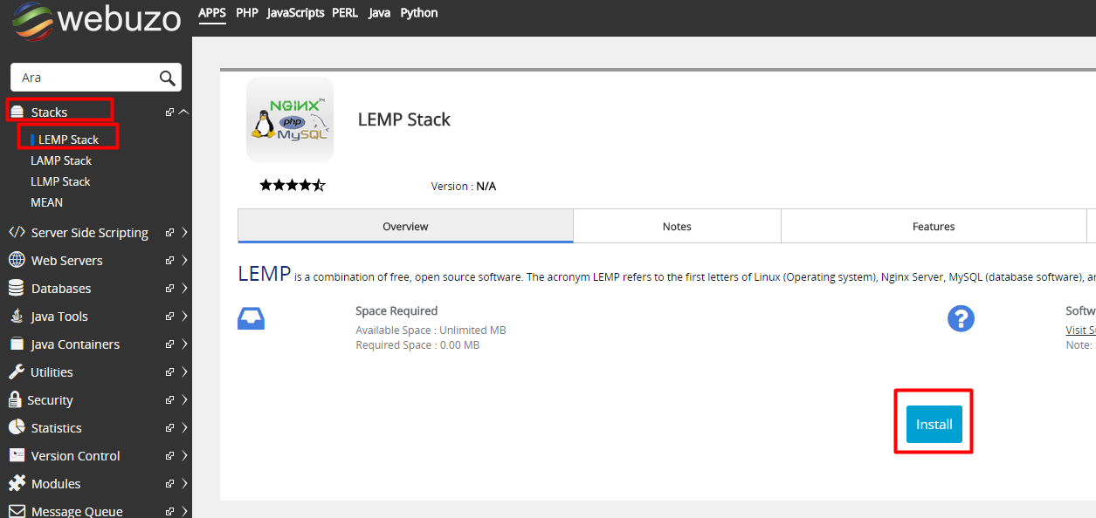
Task: Switch to the Notes tab
Action: pos(677,226)
